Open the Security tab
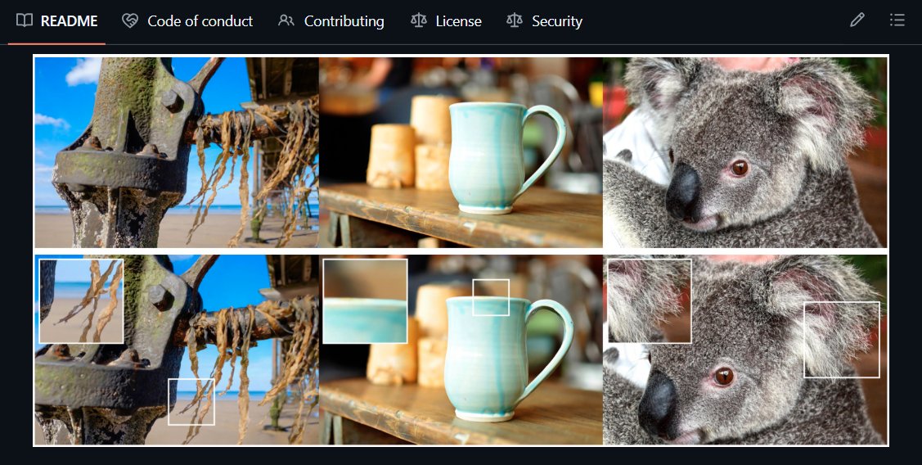922x465 pixels. 544,21
